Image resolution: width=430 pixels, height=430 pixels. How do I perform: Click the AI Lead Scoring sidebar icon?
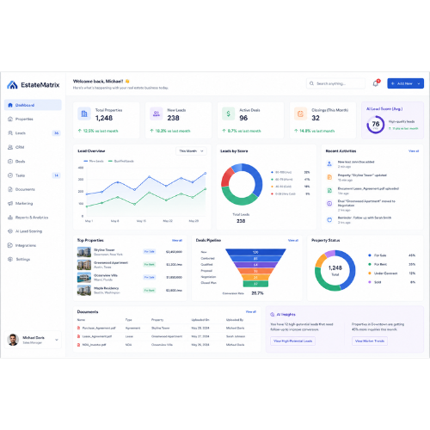coord(10,231)
